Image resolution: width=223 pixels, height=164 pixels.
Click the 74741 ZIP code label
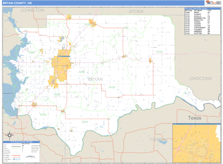pos(85,122)
